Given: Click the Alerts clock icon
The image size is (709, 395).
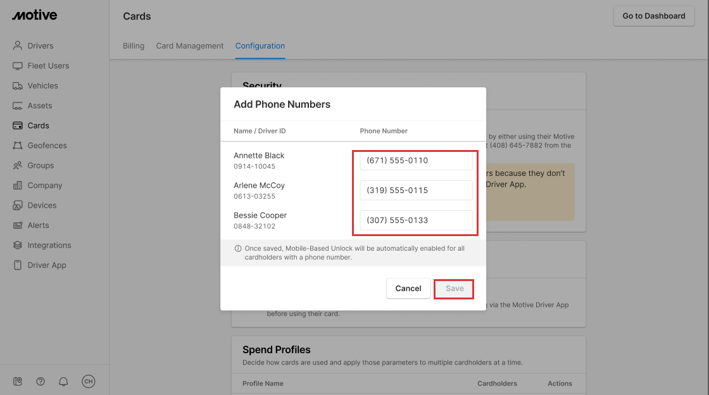Looking at the screenshot, I should pos(18,225).
